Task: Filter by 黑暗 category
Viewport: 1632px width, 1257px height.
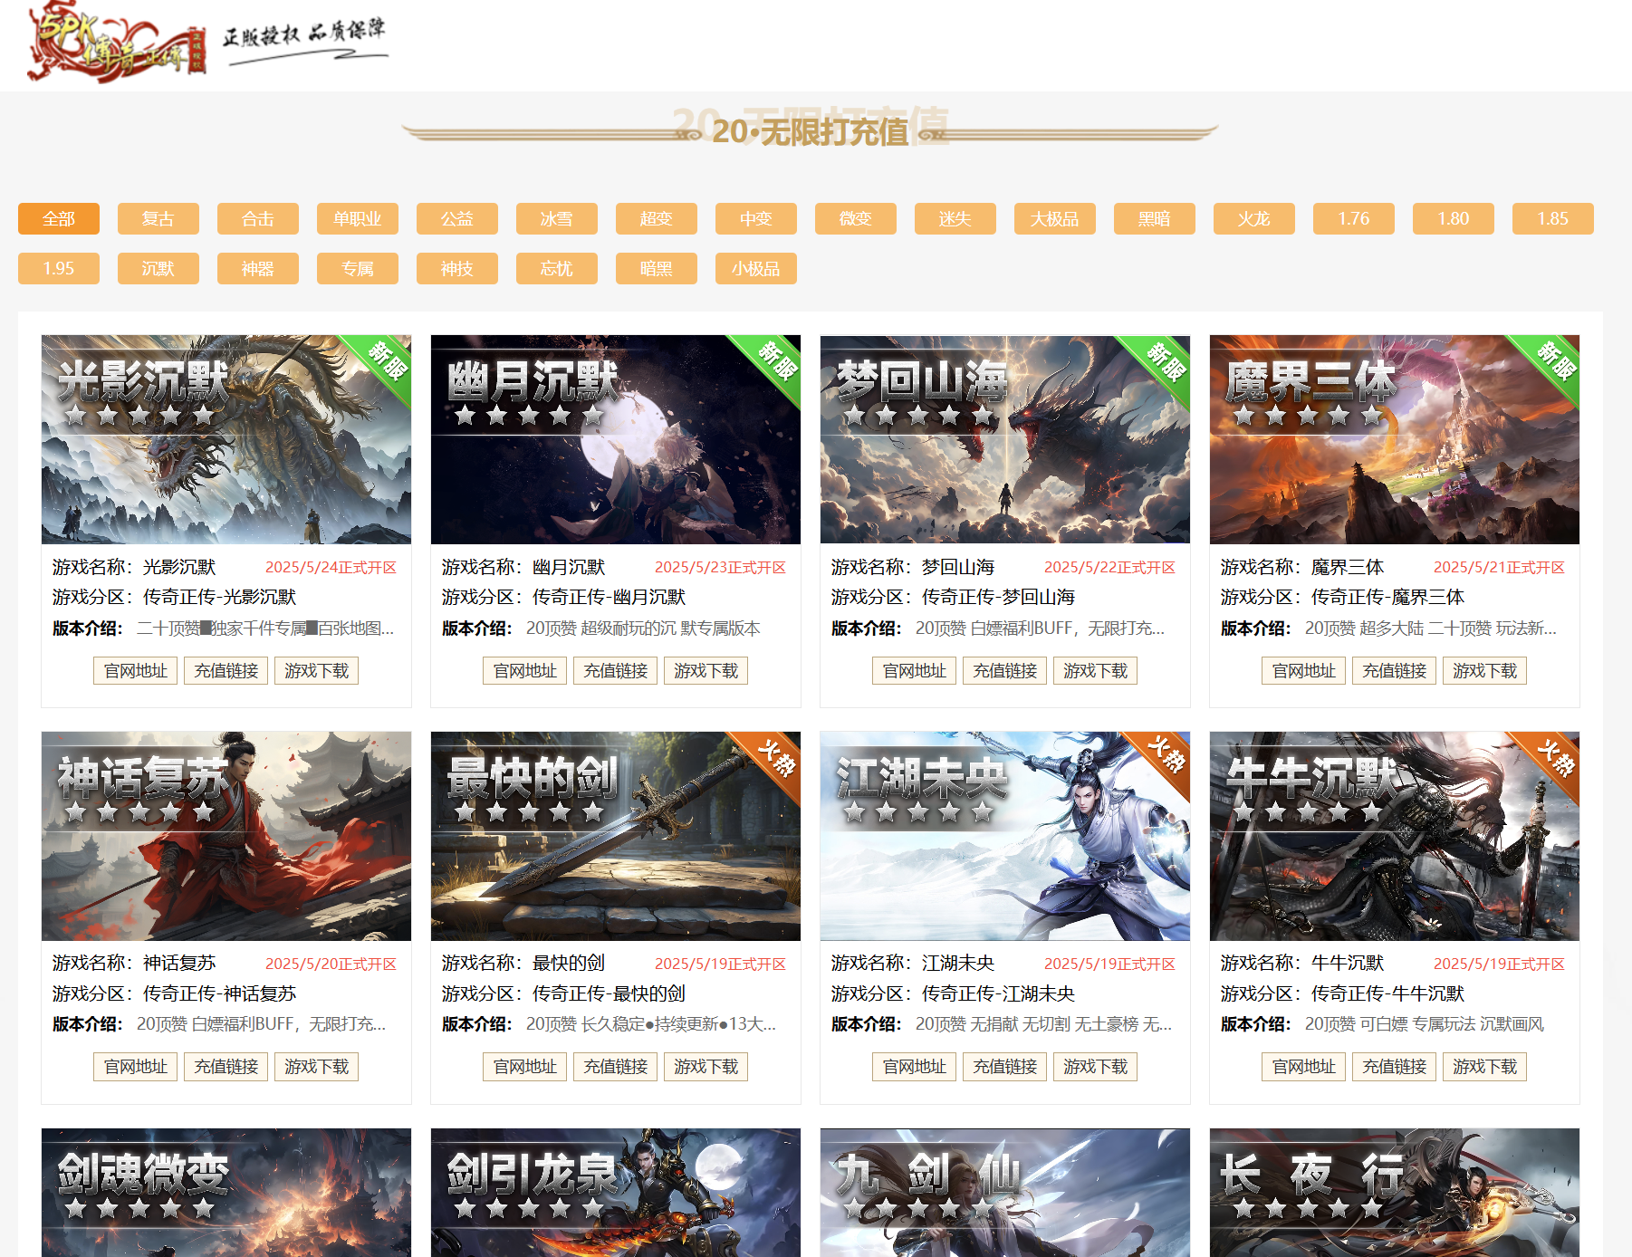Action: coord(1155,219)
